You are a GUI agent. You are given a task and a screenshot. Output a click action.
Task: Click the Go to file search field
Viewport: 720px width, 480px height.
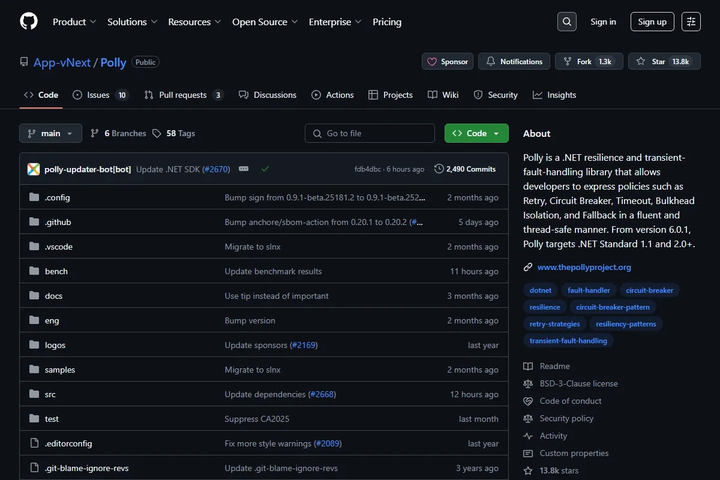pyautogui.click(x=370, y=133)
